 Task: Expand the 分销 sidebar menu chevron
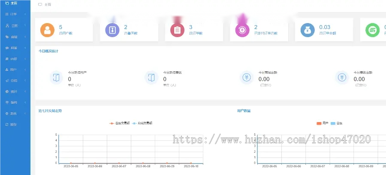[25, 80]
